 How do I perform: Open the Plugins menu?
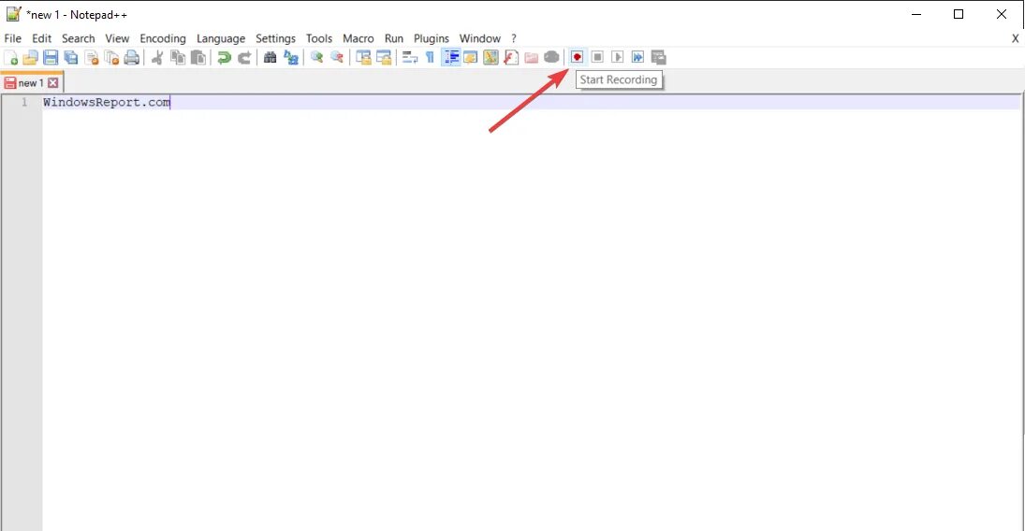point(432,38)
